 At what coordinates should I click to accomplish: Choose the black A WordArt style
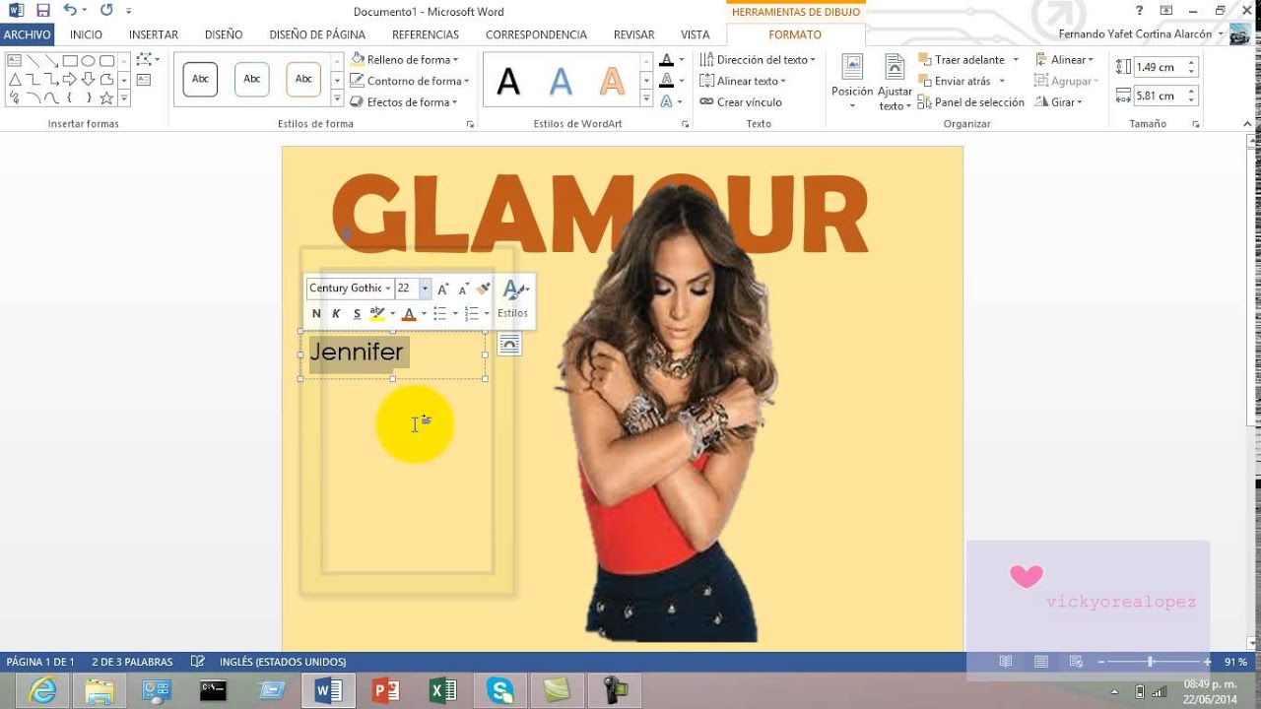508,81
